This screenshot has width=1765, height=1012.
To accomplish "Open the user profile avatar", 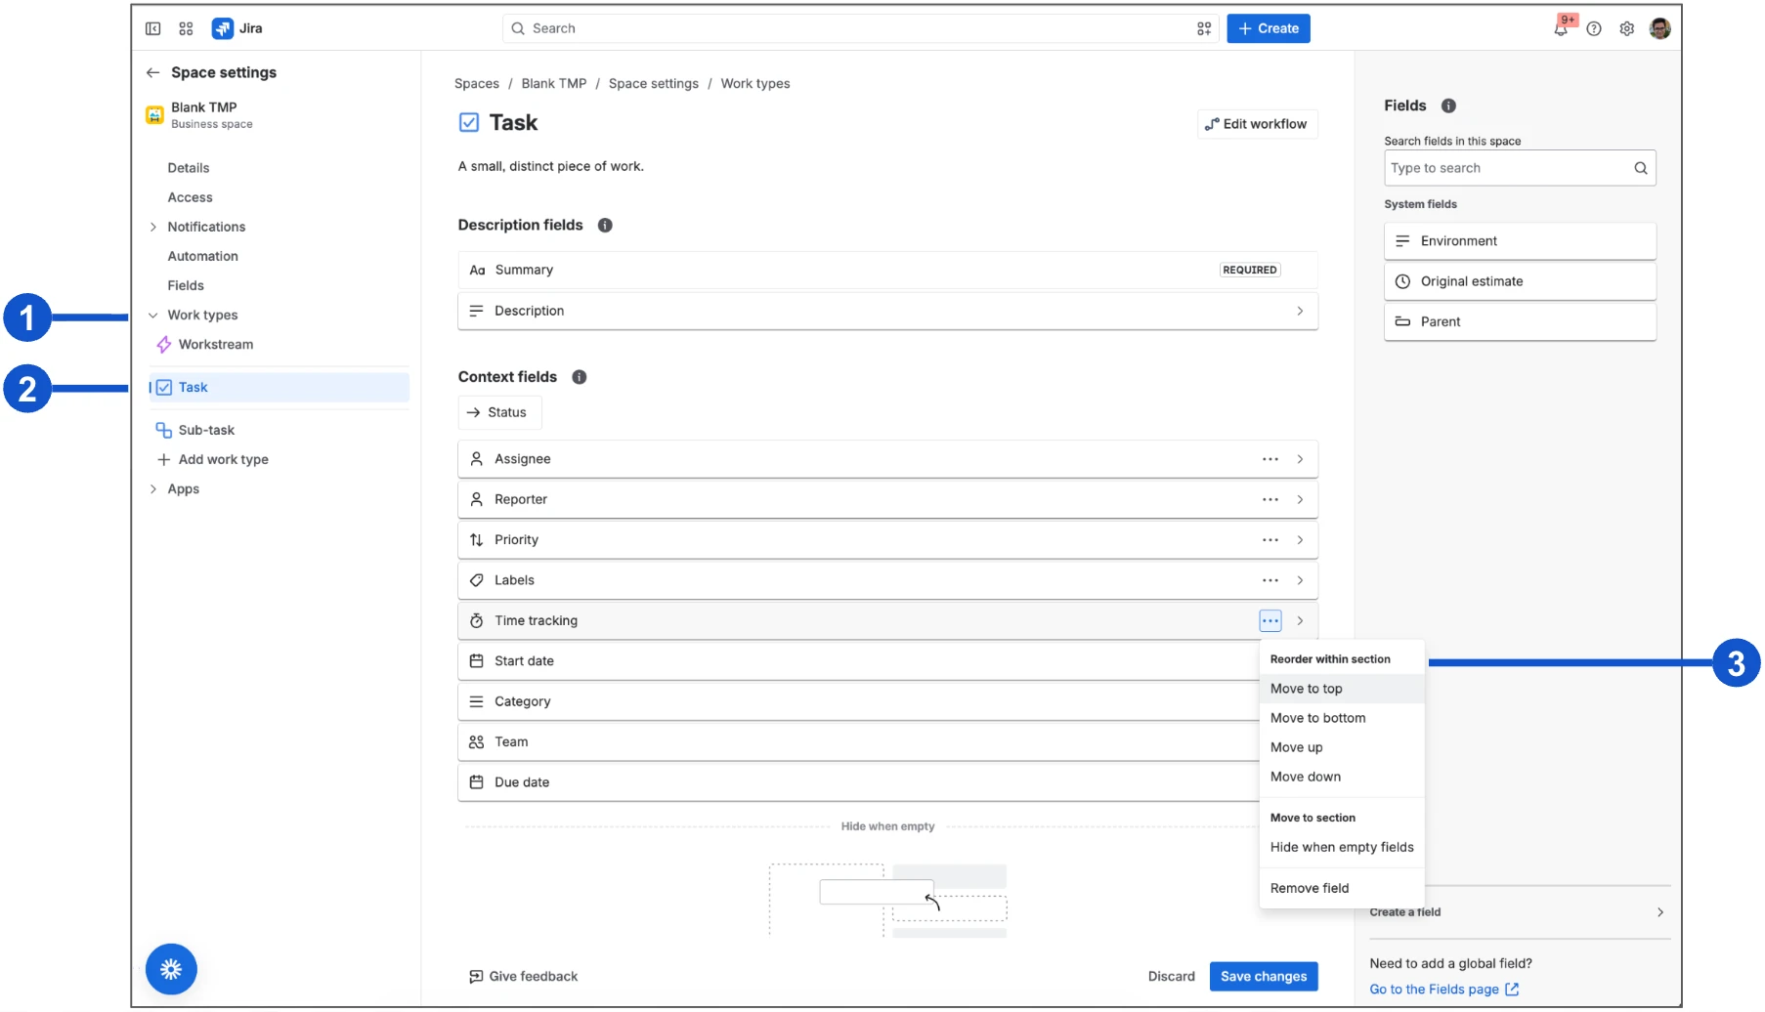I will point(1659,28).
